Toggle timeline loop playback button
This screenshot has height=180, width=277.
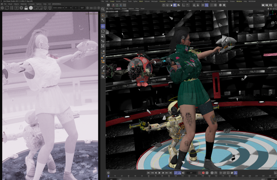pos(176,173)
